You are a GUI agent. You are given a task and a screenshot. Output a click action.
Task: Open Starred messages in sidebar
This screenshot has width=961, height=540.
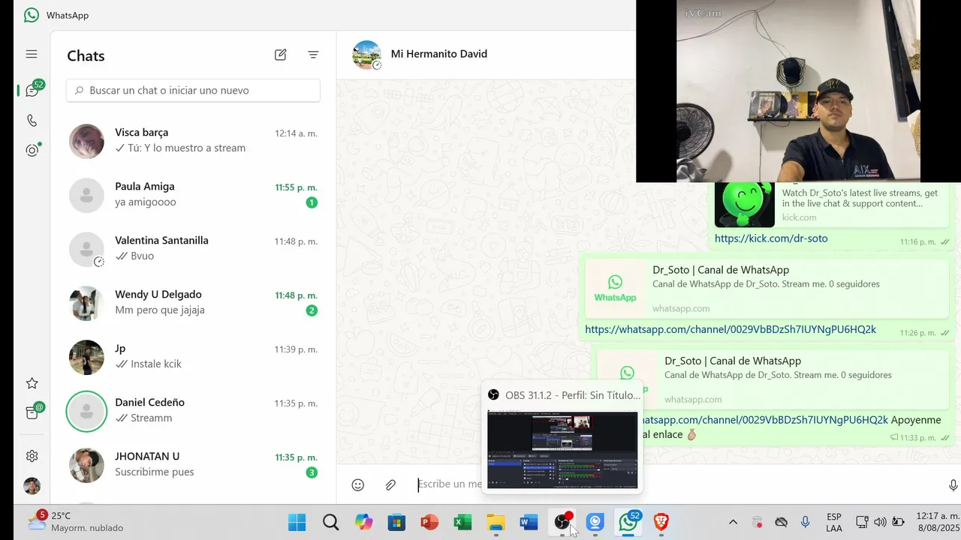tap(32, 383)
